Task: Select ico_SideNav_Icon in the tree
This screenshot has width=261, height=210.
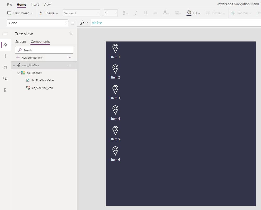Action: 42,88
